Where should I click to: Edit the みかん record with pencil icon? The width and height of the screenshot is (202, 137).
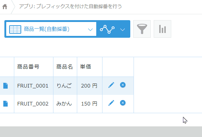(x=111, y=103)
